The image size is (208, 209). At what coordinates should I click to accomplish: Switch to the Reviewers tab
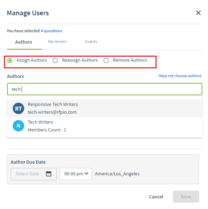[x=57, y=41]
